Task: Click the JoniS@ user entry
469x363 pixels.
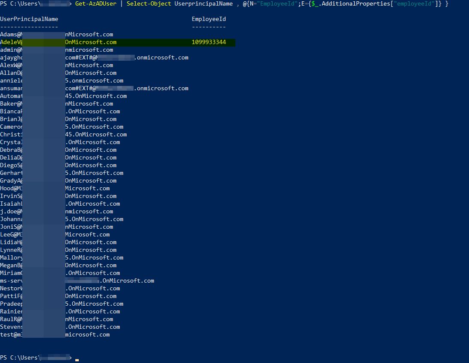Action: click(x=56, y=227)
